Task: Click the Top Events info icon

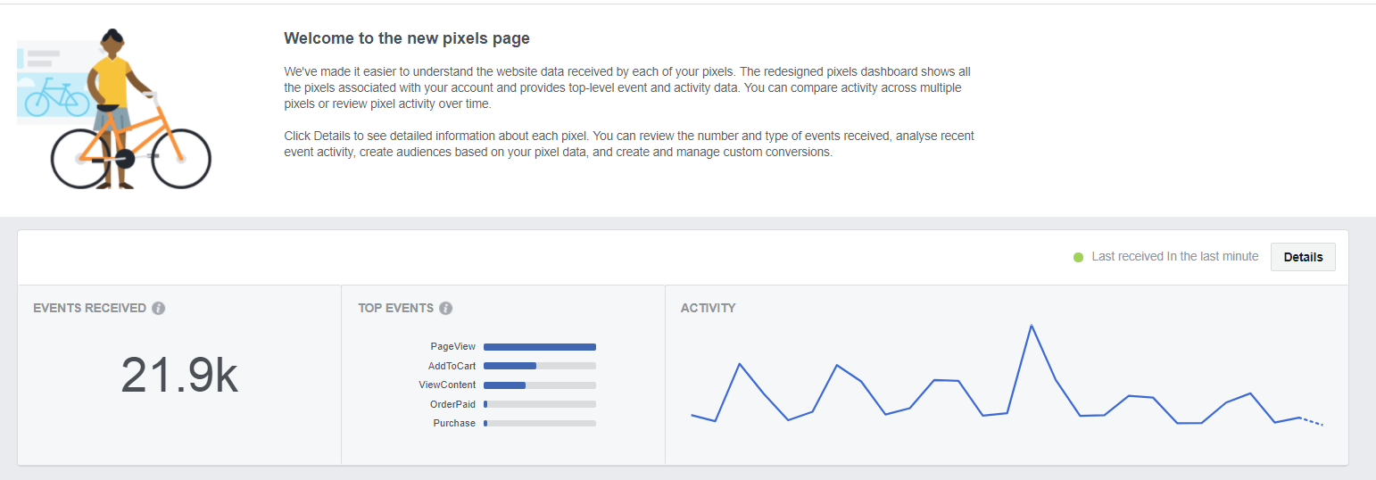Action: coord(446,308)
